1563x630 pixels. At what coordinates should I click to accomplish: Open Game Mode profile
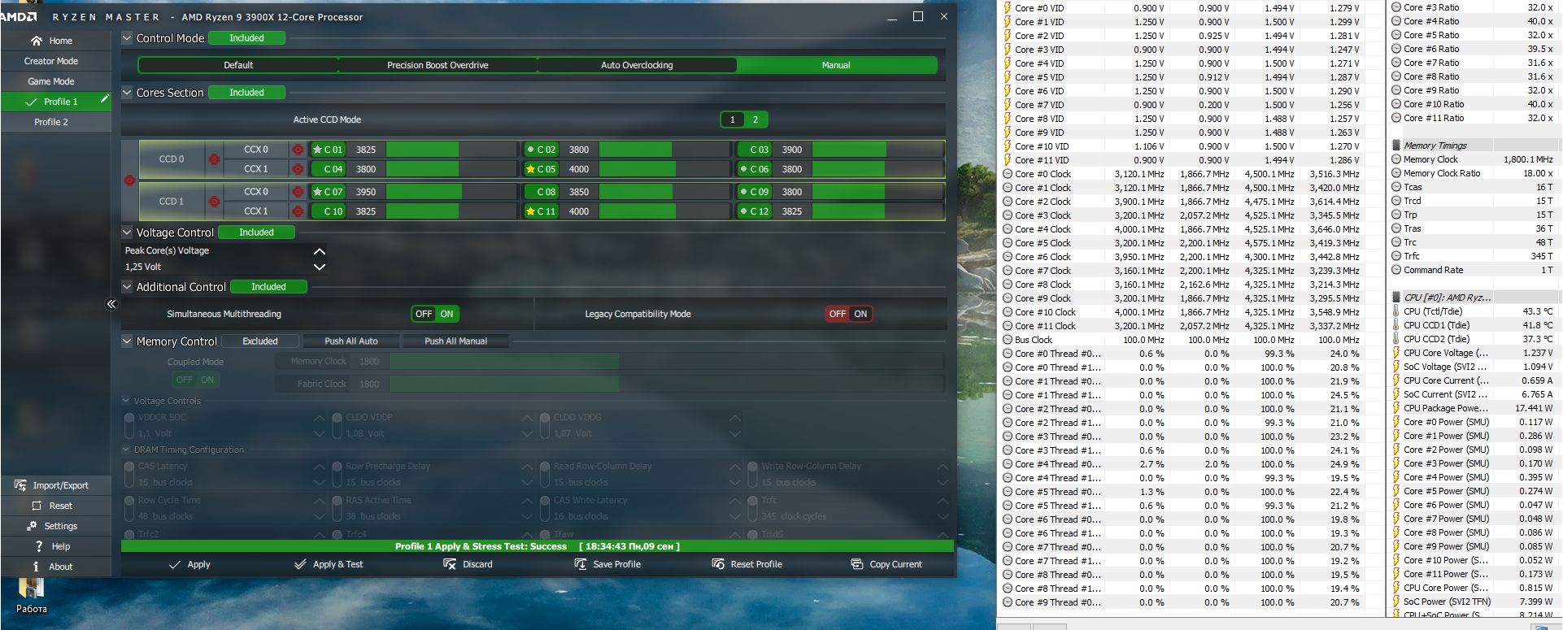51,81
